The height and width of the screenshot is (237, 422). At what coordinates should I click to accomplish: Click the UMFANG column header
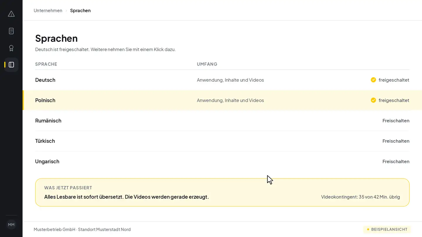207,64
